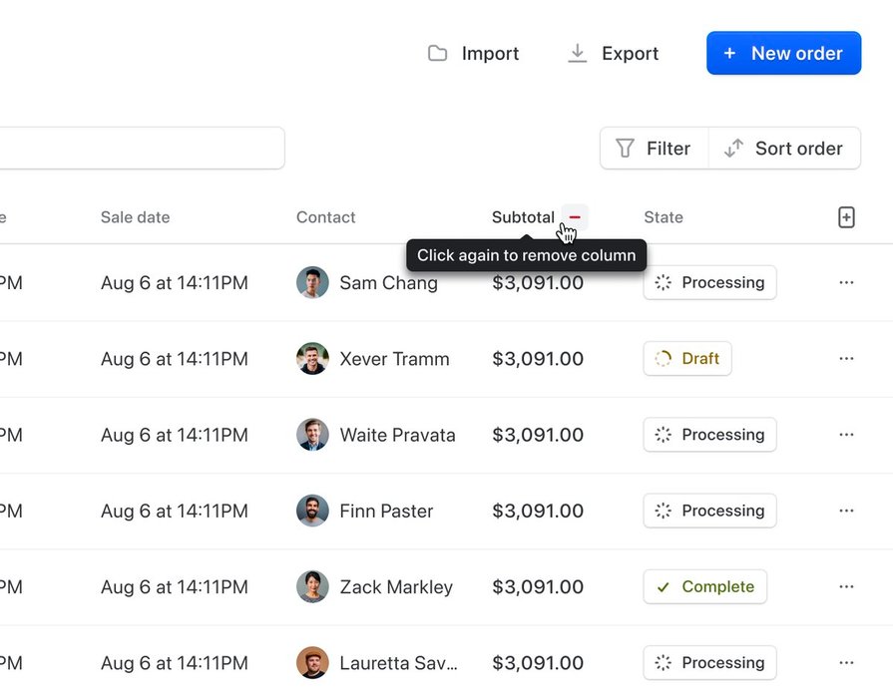This screenshot has width=893, height=698.
Task: Click the State column header
Action: 664,217
